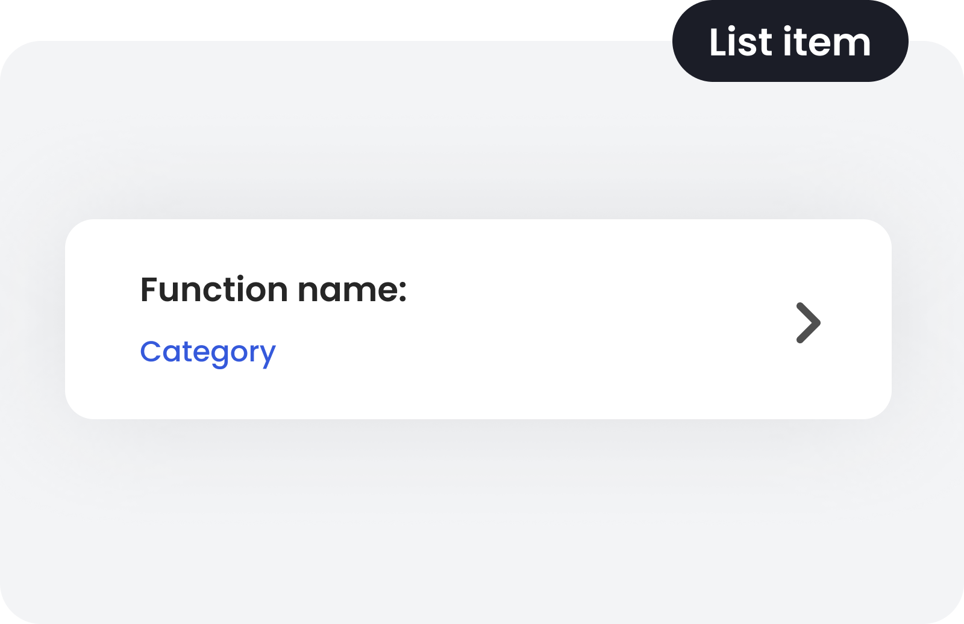The height and width of the screenshot is (624, 964).
Task: Expand the Function name row arrow
Action: coord(808,323)
